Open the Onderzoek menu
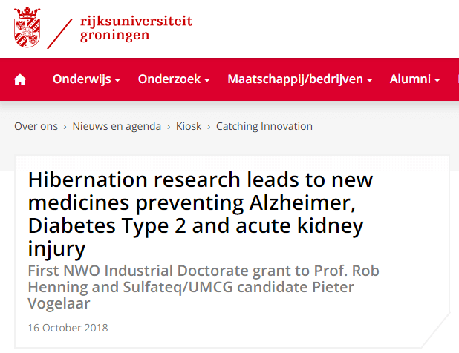The image size is (459, 353). click(174, 79)
